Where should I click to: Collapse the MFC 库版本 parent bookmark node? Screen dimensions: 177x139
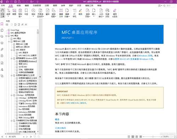[12, 50]
